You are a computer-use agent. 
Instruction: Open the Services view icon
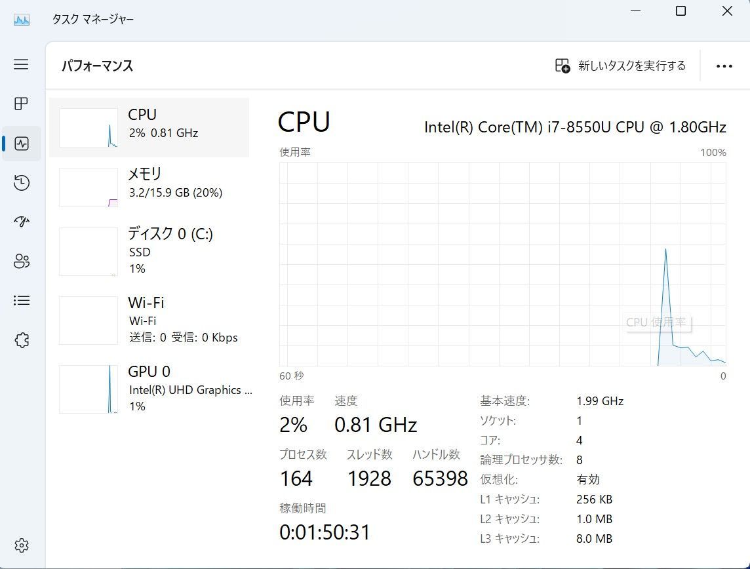[21, 340]
